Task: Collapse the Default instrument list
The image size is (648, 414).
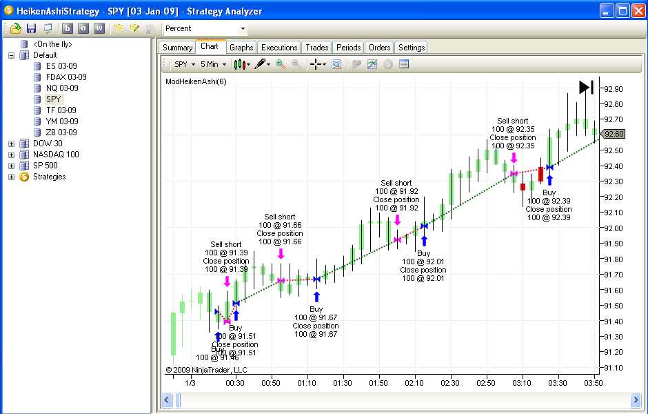Action: point(12,55)
